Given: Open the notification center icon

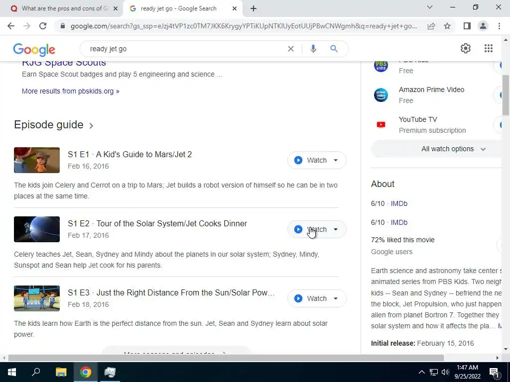Looking at the screenshot, I should coord(494,372).
